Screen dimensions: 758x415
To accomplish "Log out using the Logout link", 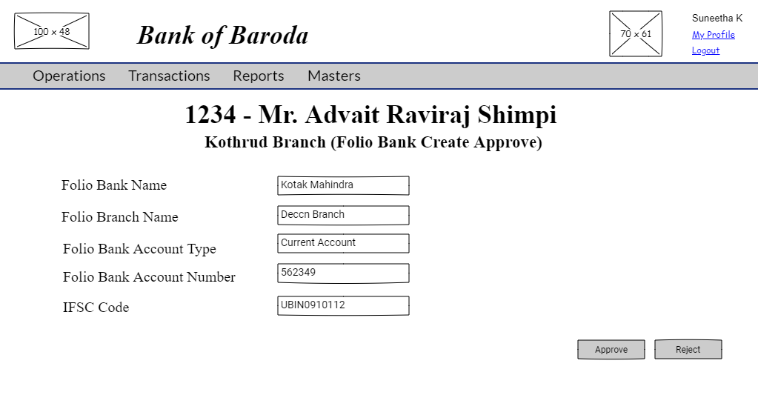I will (705, 50).
